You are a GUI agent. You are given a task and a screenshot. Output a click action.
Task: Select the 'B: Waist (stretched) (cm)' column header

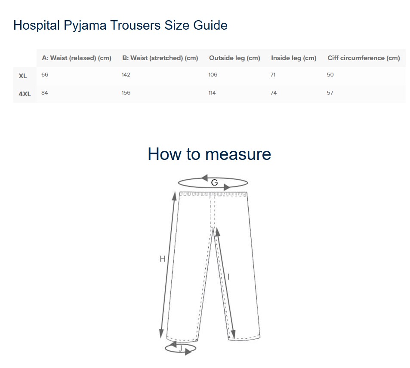click(x=160, y=58)
